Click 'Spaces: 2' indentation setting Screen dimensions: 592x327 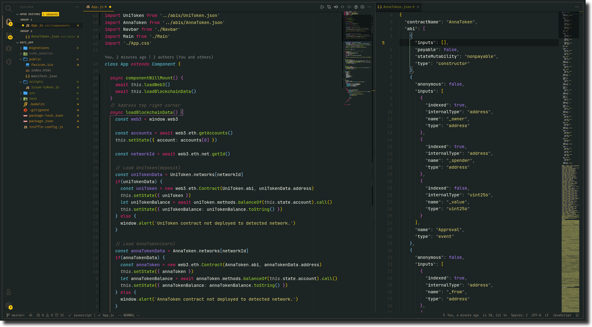pyautogui.click(x=519, y=315)
